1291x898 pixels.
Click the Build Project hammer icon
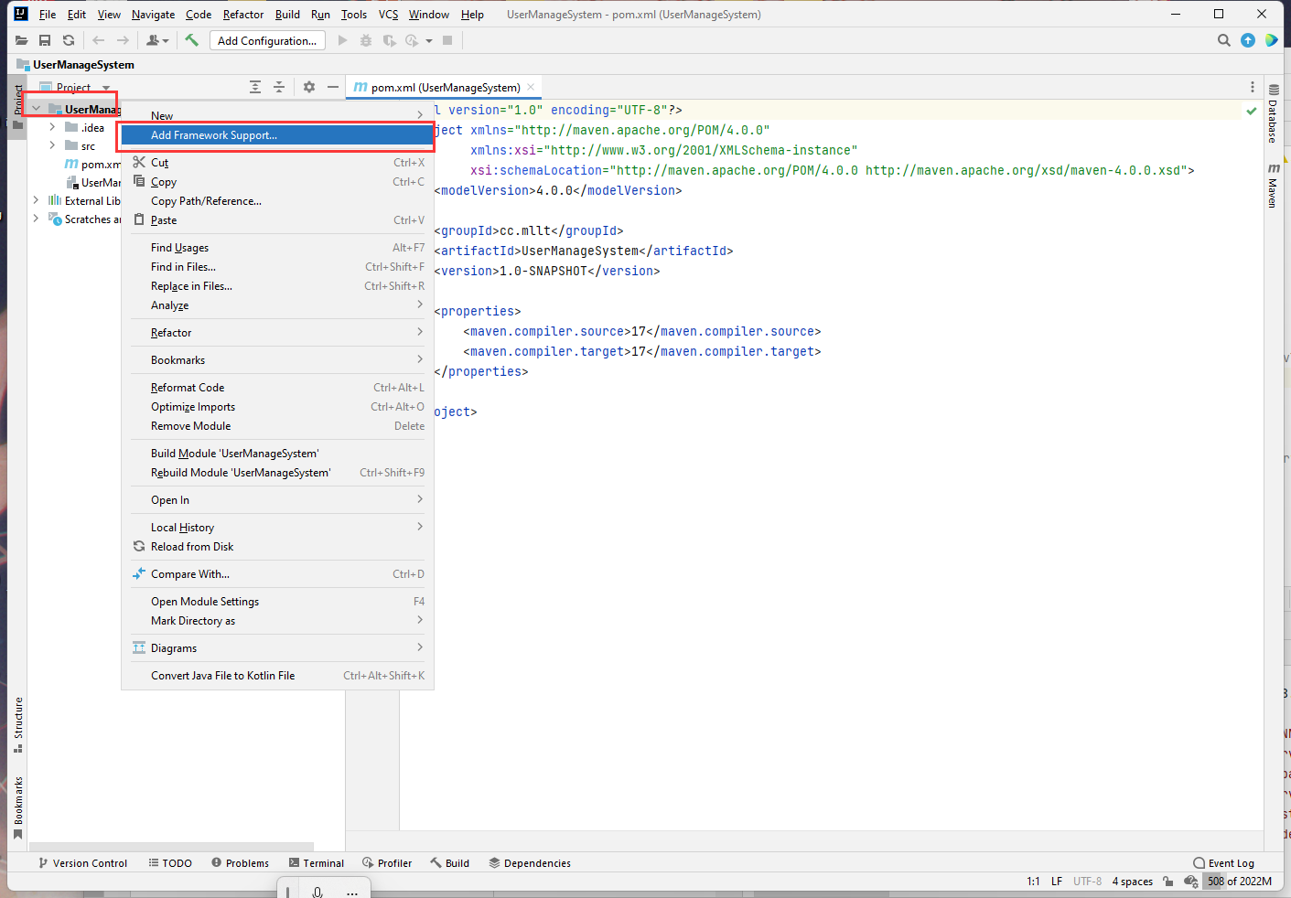pyautogui.click(x=191, y=40)
